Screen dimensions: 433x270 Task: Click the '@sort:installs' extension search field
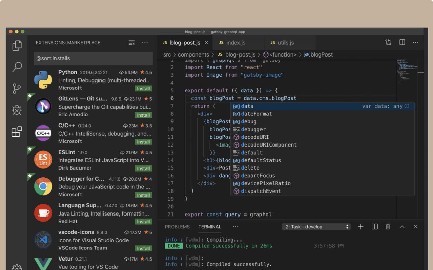coord(93,58)
